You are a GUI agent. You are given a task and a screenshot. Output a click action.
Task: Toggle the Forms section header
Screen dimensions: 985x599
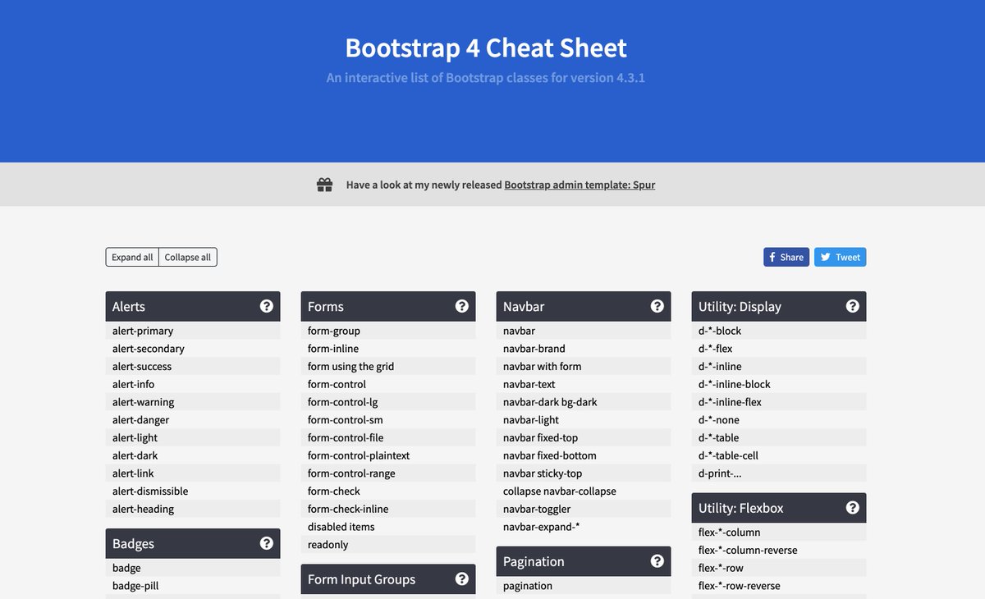[x=388, y=306]
